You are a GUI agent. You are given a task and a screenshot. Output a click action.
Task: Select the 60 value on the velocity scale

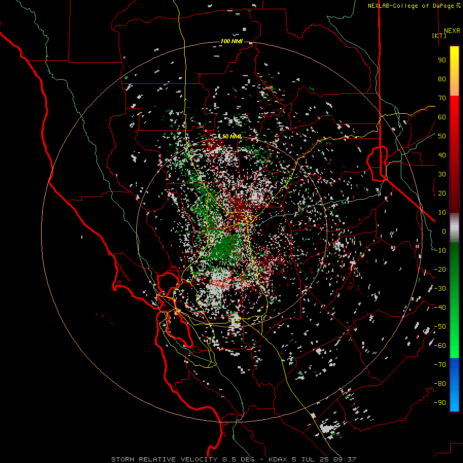pos(442,117)
